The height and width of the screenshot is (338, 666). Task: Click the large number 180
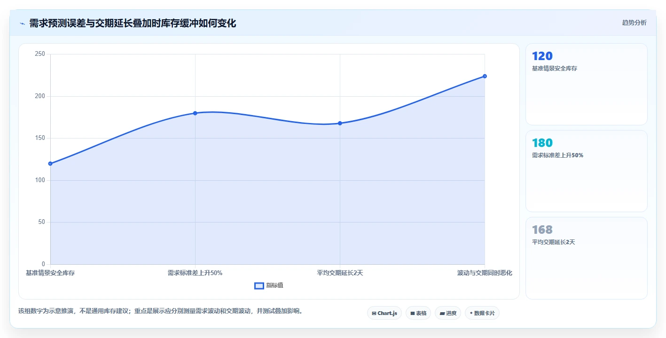pyautogui.click(x=542, y=143)
